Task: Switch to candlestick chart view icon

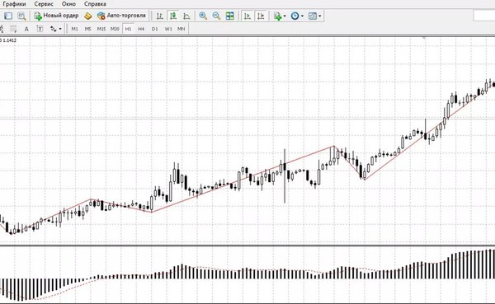Action: pos(173,16)
